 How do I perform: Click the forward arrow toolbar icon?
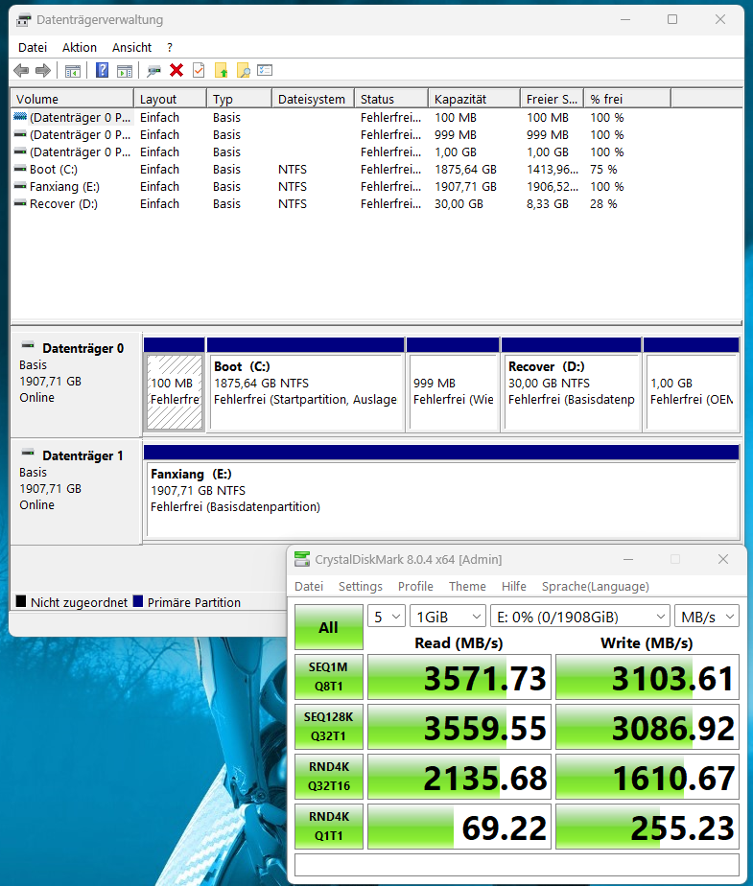42,71
